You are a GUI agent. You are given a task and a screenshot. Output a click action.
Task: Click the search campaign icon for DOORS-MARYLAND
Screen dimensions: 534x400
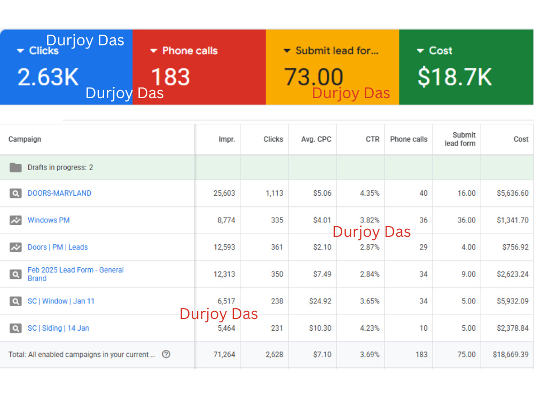pos(15,193)
